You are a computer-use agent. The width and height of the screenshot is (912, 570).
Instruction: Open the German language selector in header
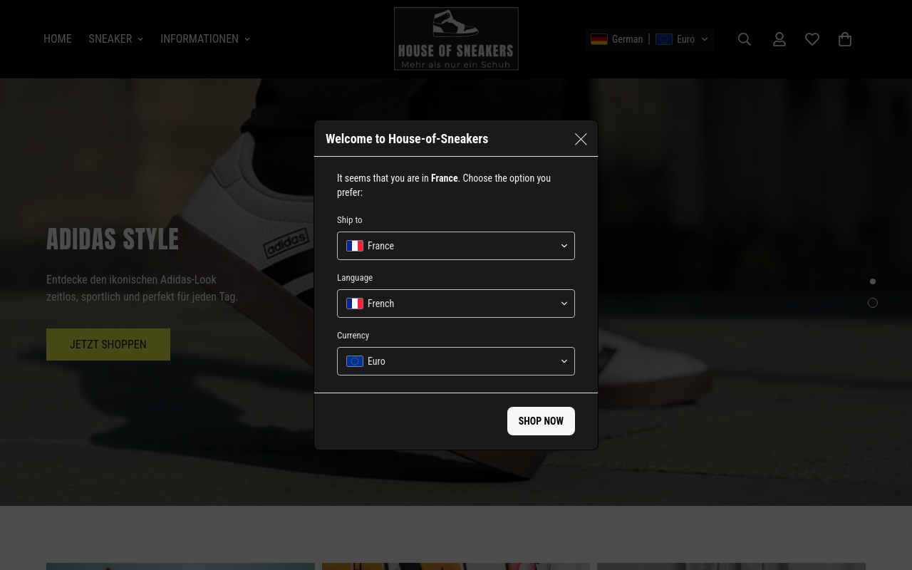pyautogui.click(x=617, y=39)
